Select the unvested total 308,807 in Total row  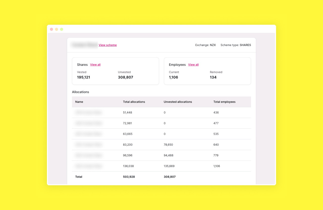click(170, 177)
